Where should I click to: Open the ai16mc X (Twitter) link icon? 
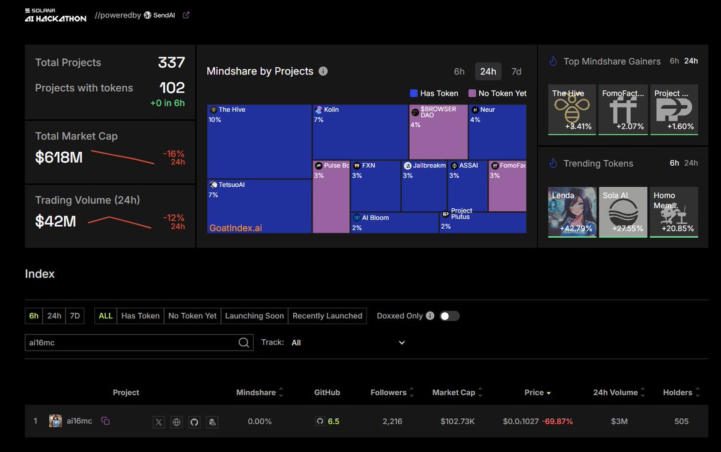tap(159, 422)
